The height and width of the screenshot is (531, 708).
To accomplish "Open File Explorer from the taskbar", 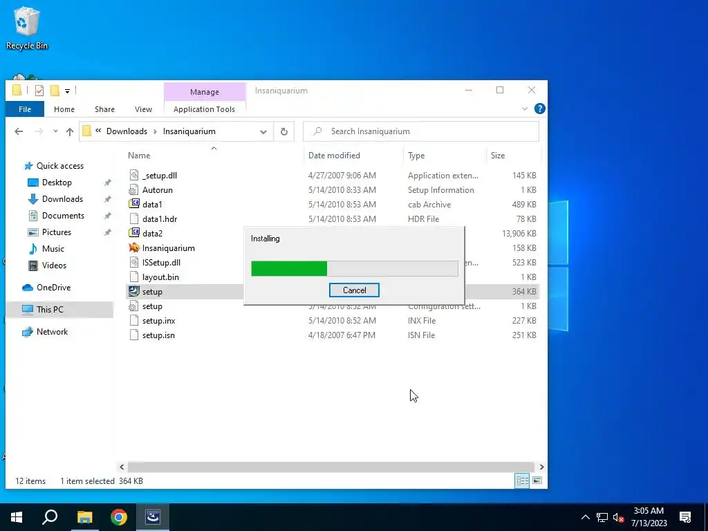I will 84,517.
